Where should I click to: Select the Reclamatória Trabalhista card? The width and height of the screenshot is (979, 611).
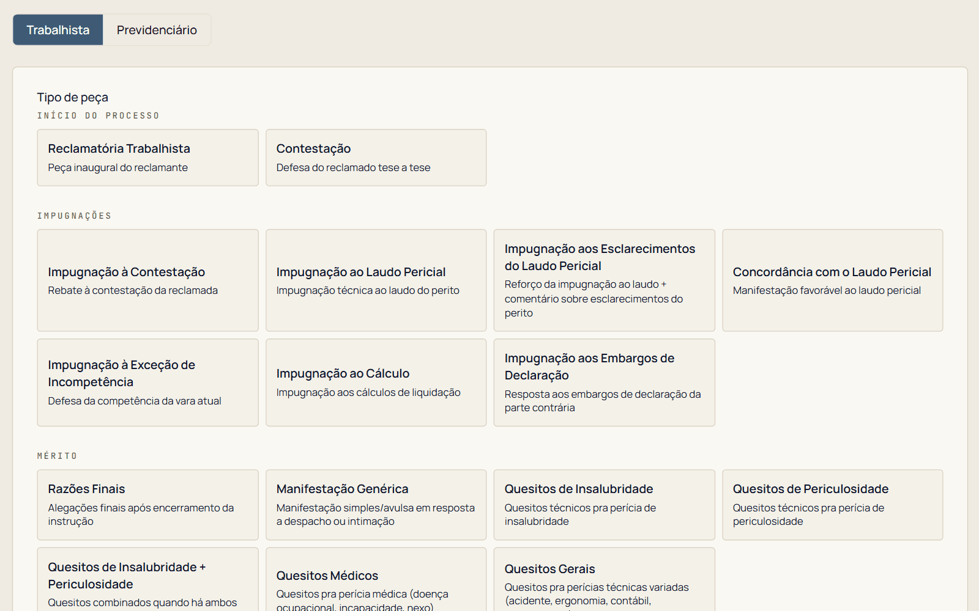(x=147, y=158)
